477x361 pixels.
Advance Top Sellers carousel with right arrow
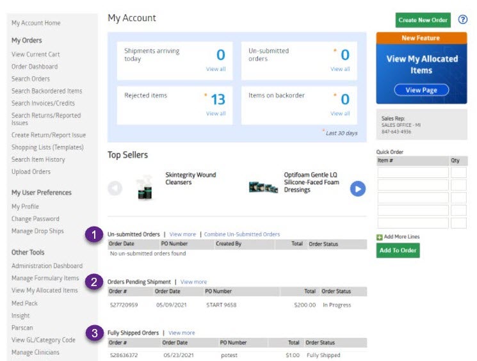point(357,188)
